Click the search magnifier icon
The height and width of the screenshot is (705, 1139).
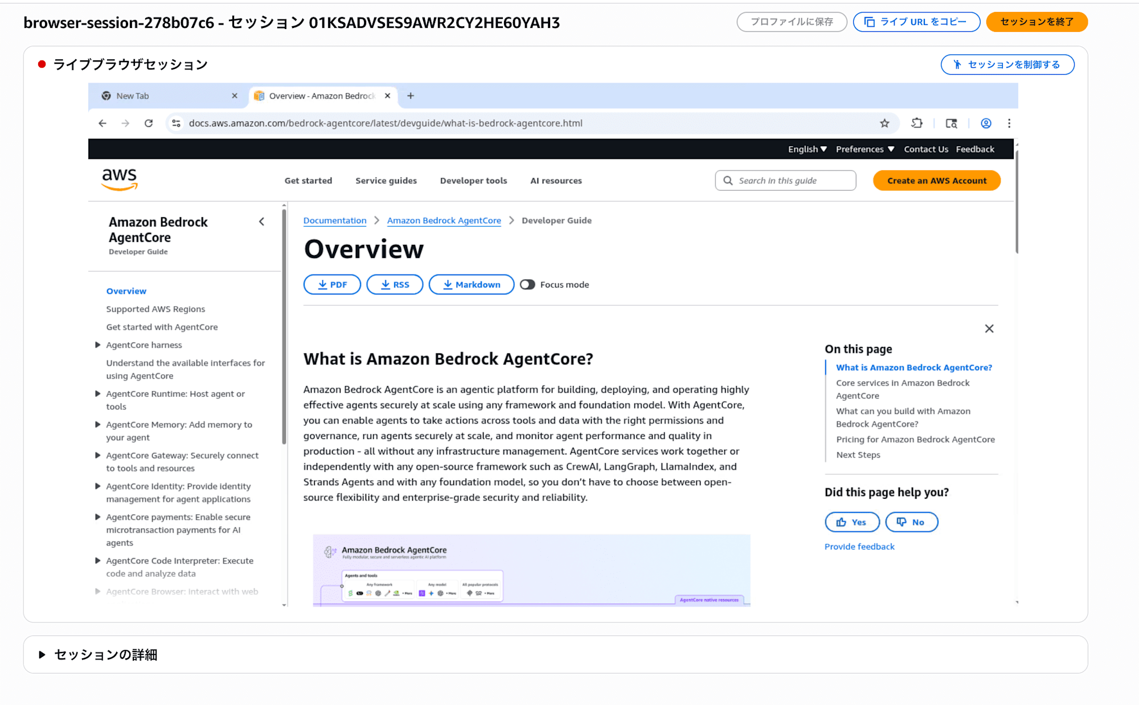(x=728, y=181)
